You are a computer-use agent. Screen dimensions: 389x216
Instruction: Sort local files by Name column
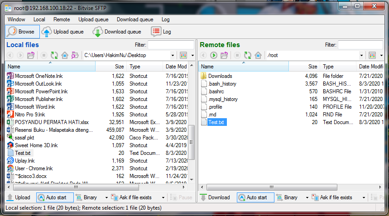pos(50,67)
